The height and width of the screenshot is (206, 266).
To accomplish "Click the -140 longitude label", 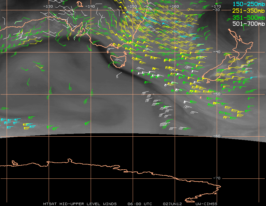I will [90, 6].
